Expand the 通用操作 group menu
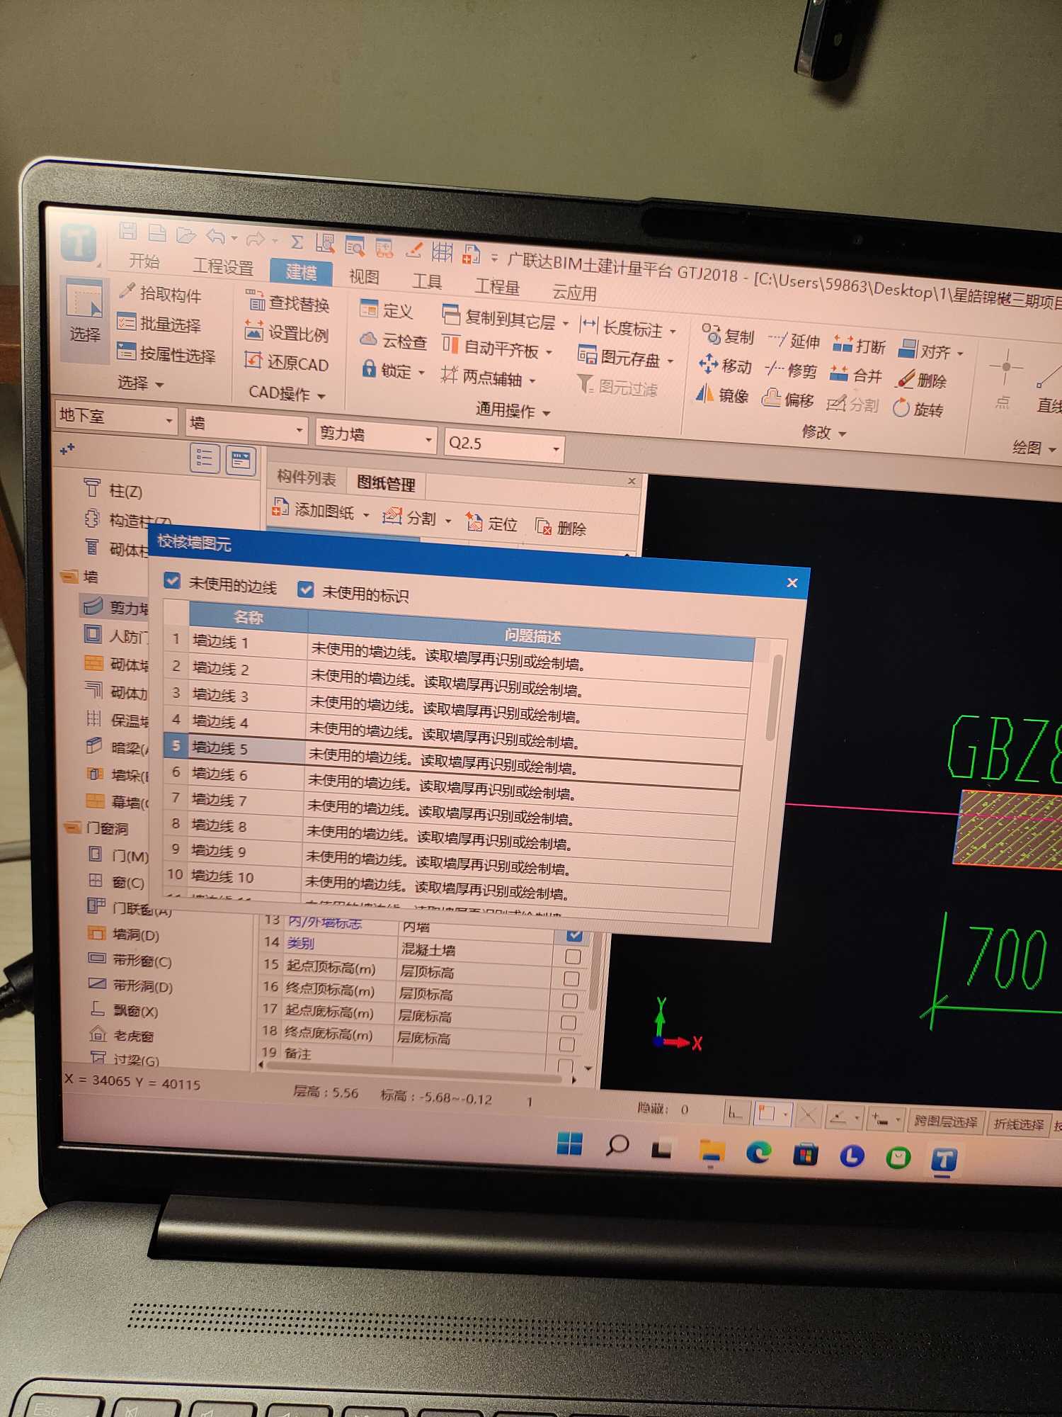The image size is (1062, 1417). [x=513, y=410]
